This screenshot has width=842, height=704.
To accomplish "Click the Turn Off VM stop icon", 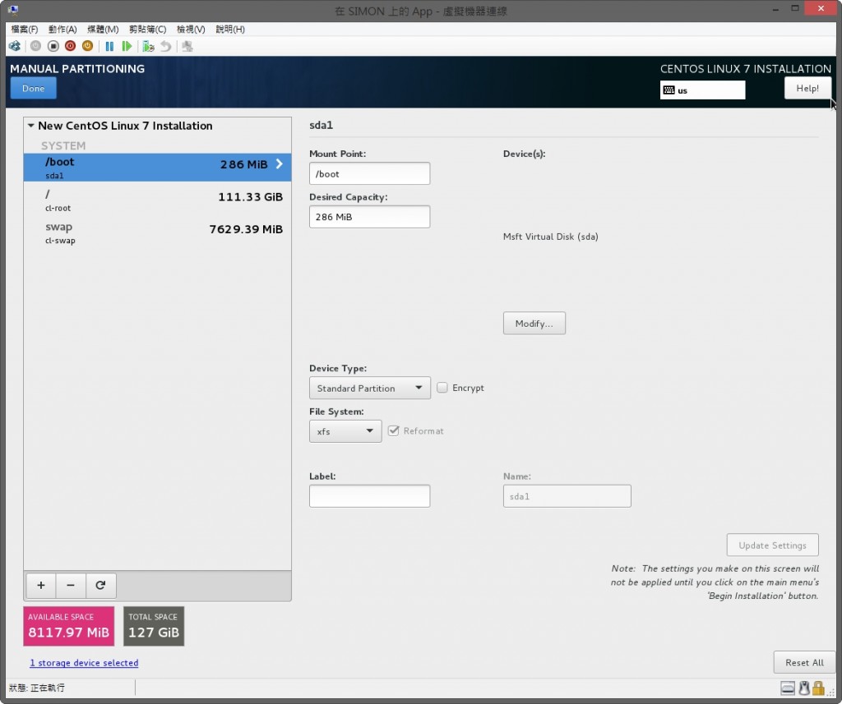I will [x=53, y=46].
